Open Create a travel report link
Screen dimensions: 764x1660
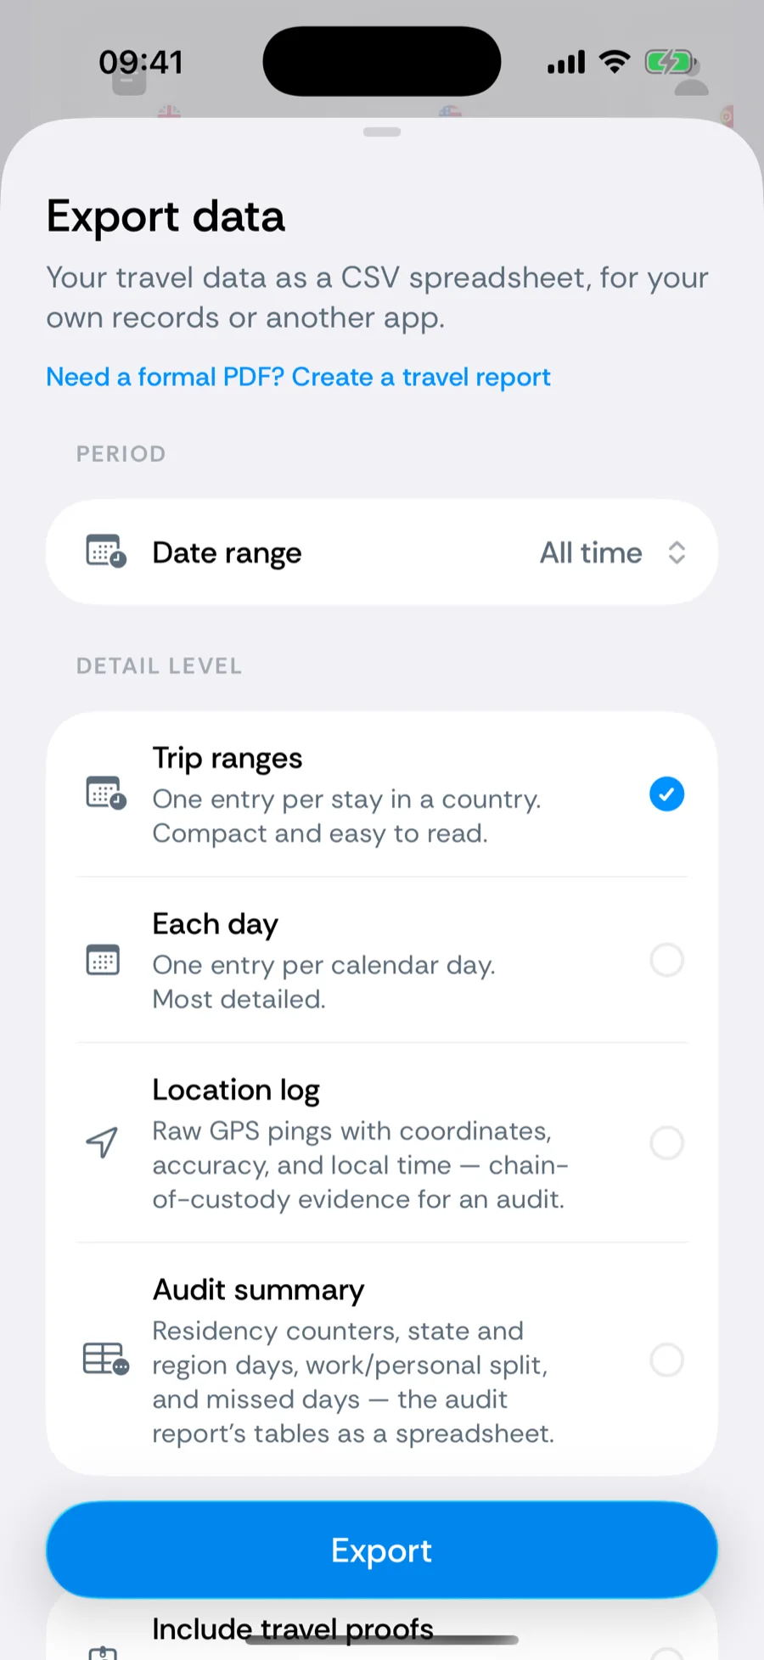(421, 377)
